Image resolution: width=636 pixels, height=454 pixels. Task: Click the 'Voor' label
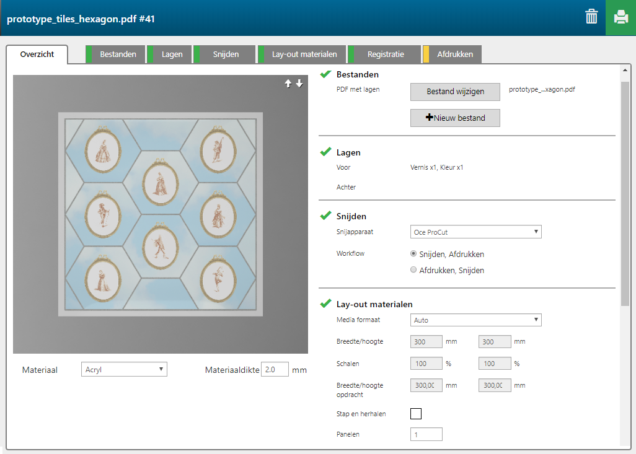tap(343, 167)
